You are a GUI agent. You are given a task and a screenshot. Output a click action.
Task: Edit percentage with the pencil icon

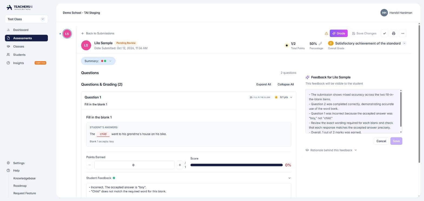point(320,43)
